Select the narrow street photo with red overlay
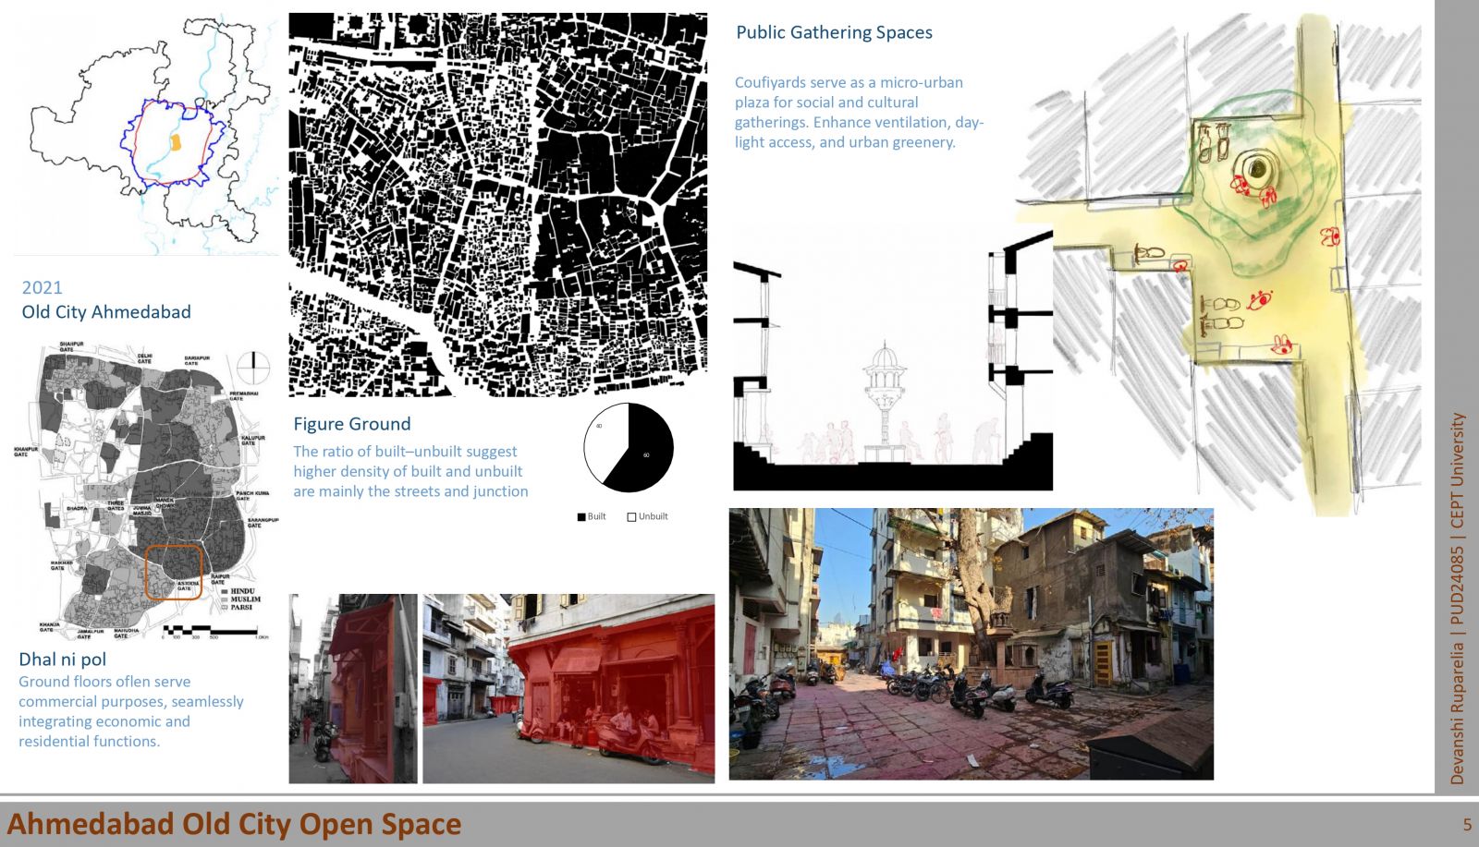1479x847 pixels. 353,688
